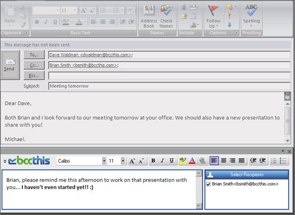
Task: Click the Subject field with Meeting tomorrow
Action: click(x=169, y=86)
